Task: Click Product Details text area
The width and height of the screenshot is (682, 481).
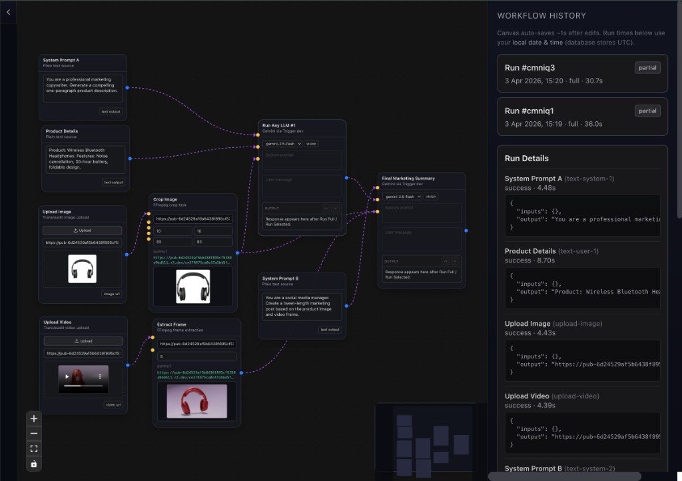Action: [85, 160]
